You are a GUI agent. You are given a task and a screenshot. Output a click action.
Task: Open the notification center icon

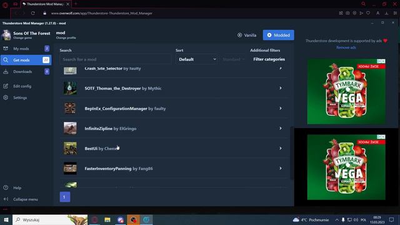(391, 219)
